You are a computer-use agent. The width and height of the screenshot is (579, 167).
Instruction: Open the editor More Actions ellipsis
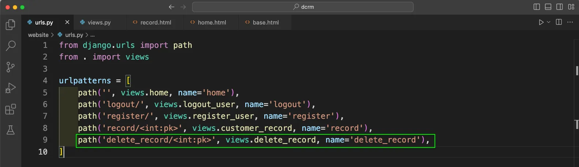(570, 22)
